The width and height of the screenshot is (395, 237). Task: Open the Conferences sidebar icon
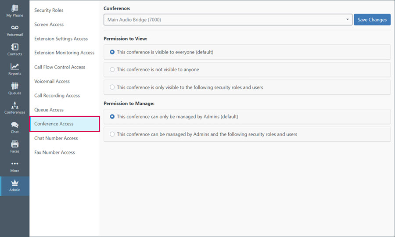(x=14, y=105)
